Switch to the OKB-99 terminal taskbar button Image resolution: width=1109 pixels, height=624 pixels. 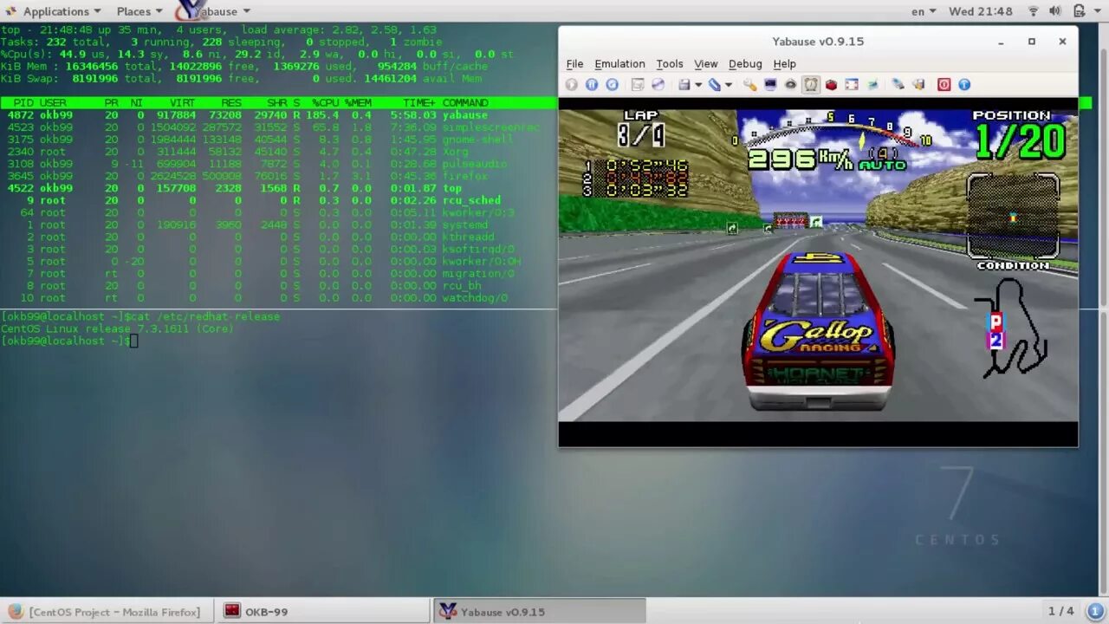click(323, 611)
